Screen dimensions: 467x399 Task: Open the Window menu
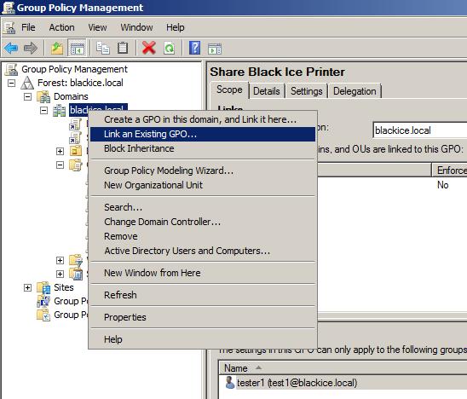pos(136,27)
